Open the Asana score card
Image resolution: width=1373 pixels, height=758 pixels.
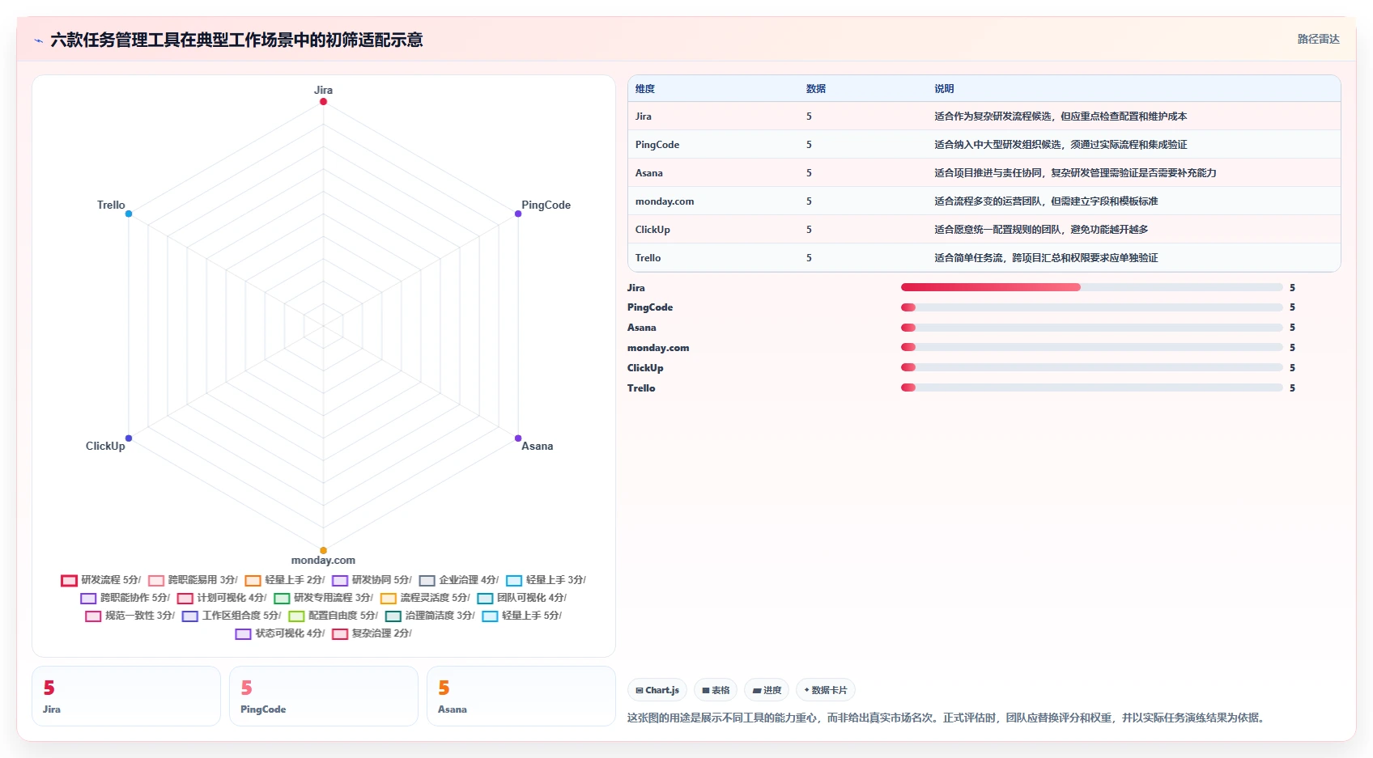521,697
